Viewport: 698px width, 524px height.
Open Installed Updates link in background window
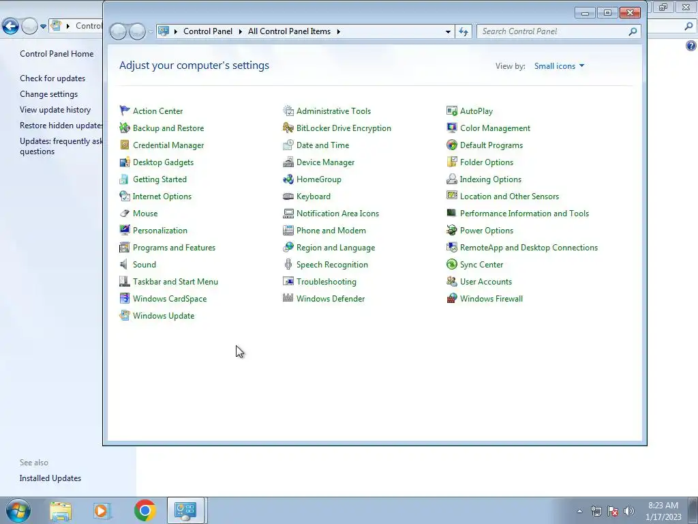50,478
